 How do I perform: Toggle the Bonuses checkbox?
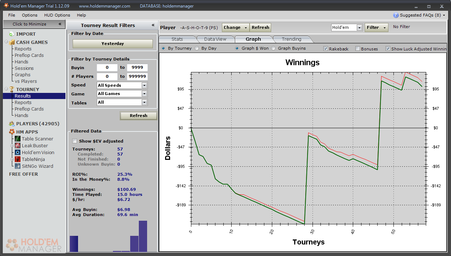click(357, 49)
